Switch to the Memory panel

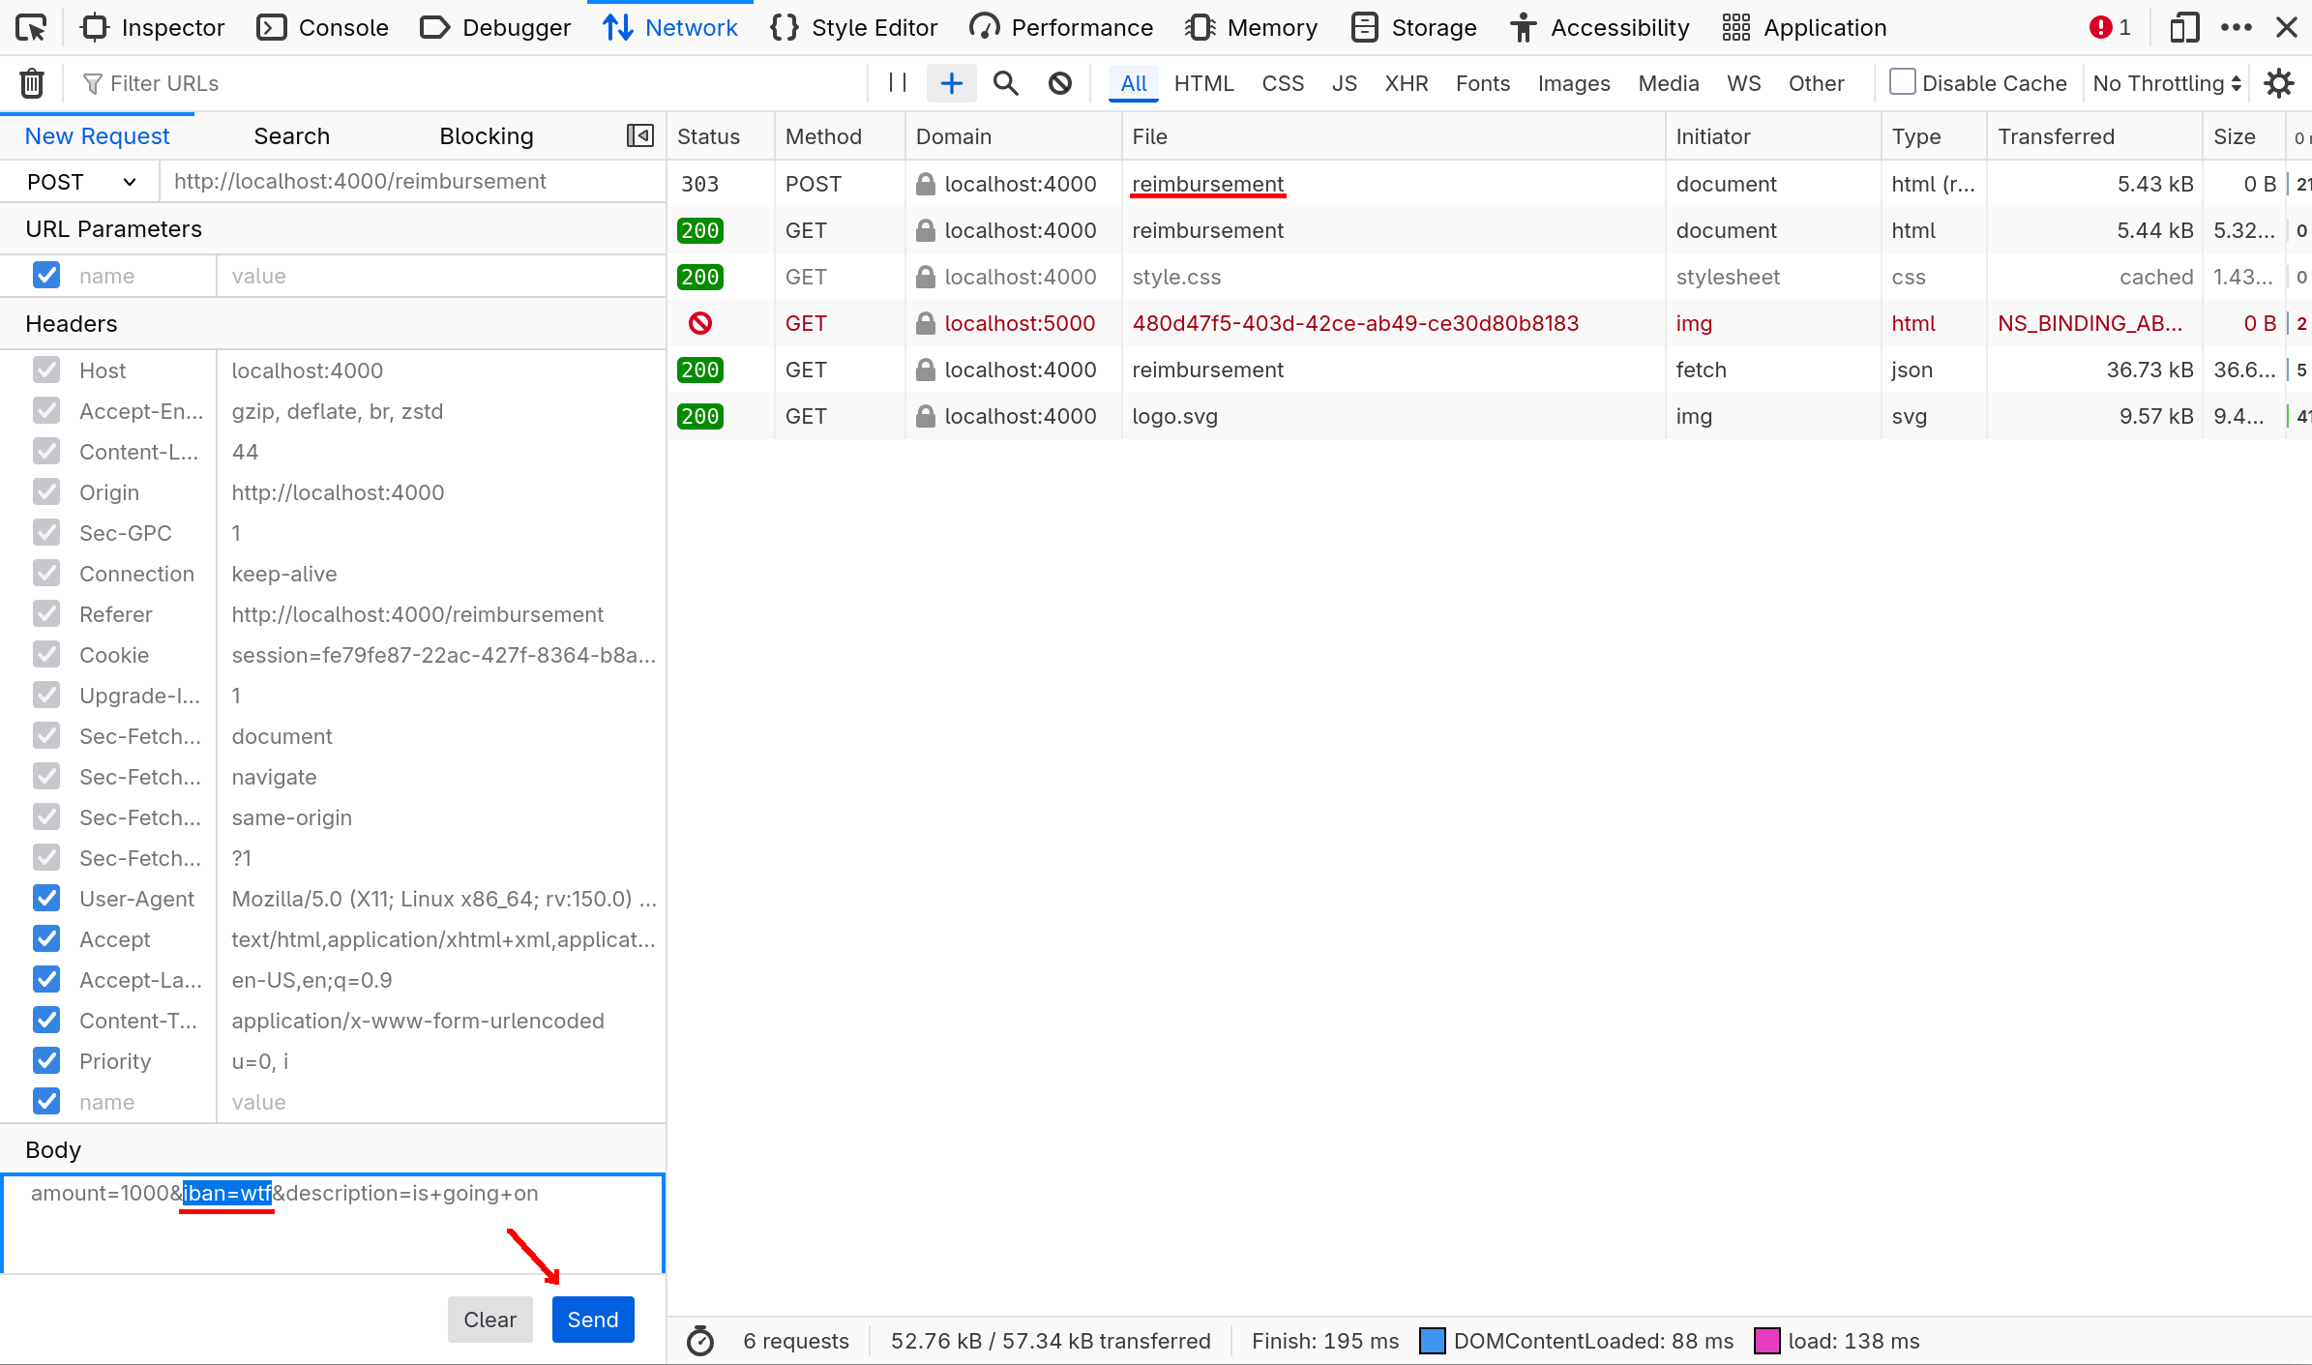[x=1251, y=27]
